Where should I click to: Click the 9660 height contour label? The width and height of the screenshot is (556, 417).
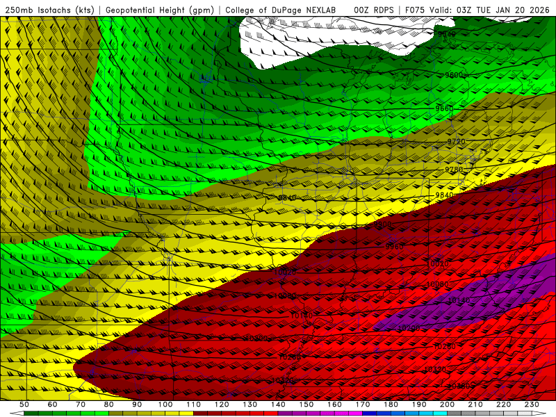point(444,108)
